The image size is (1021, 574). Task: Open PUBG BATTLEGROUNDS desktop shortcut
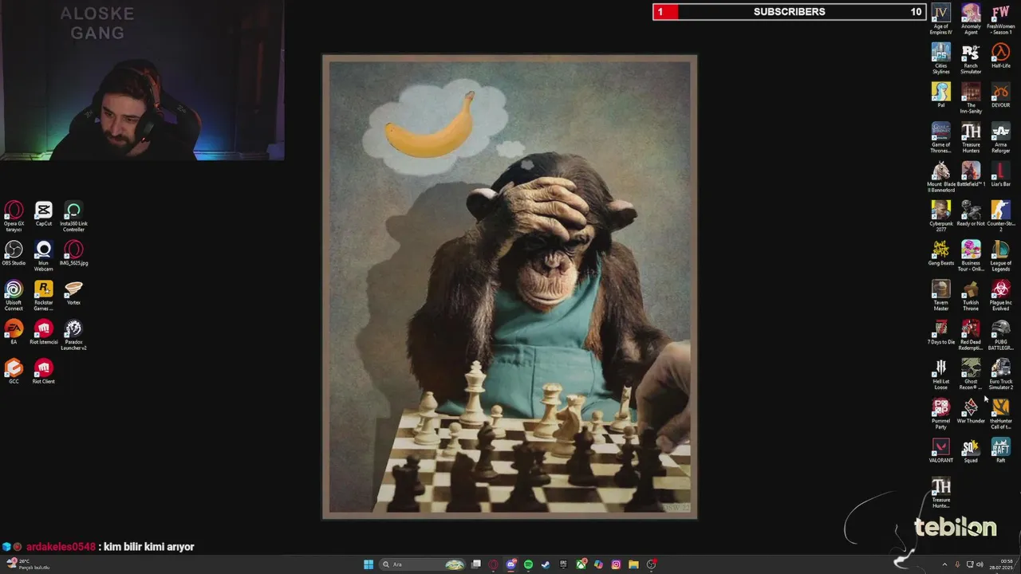pyautogui.click(x=1001, y=335)
